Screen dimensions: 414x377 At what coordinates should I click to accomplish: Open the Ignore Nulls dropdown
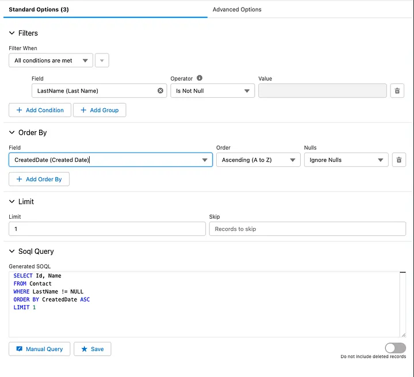point(346,159)
